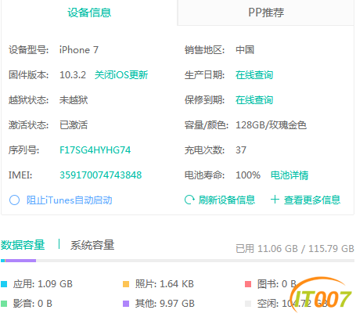356x317 pixels.
Task: Toggle 阻止iTunes自动启动 radio circle
Action: coord(14,200)
